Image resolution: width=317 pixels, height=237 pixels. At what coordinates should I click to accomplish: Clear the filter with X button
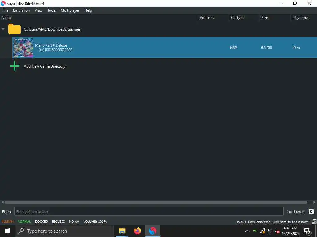click(x=311, y=212)
